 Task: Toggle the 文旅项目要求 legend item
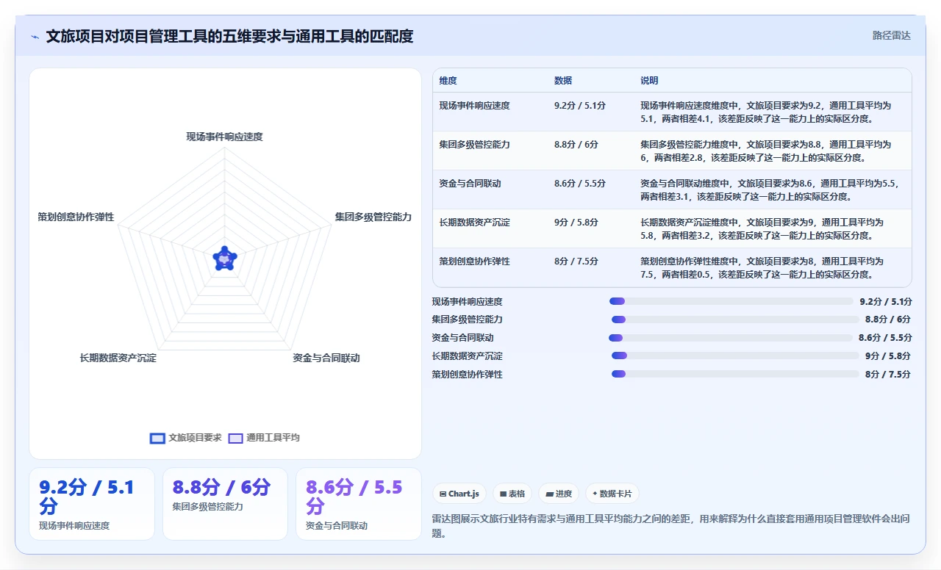pyautogui.click(x=185, y=438)
